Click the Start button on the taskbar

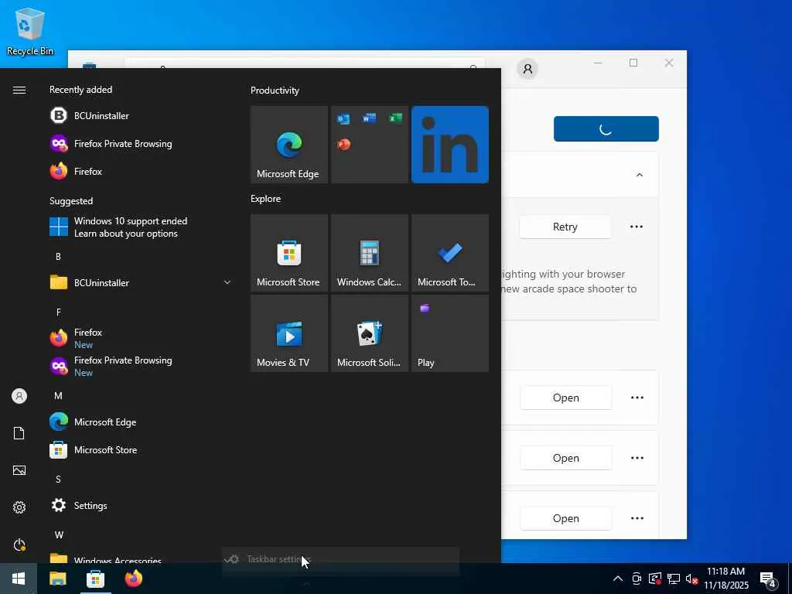click(x=19, y=579)
